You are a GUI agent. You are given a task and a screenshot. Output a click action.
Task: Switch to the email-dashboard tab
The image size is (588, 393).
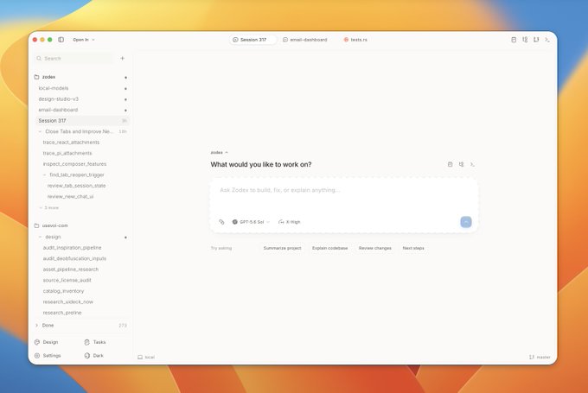pos(305,40)
